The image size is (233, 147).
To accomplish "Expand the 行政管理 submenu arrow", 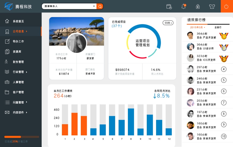I will pyautogui.click(x=27, y=72).
